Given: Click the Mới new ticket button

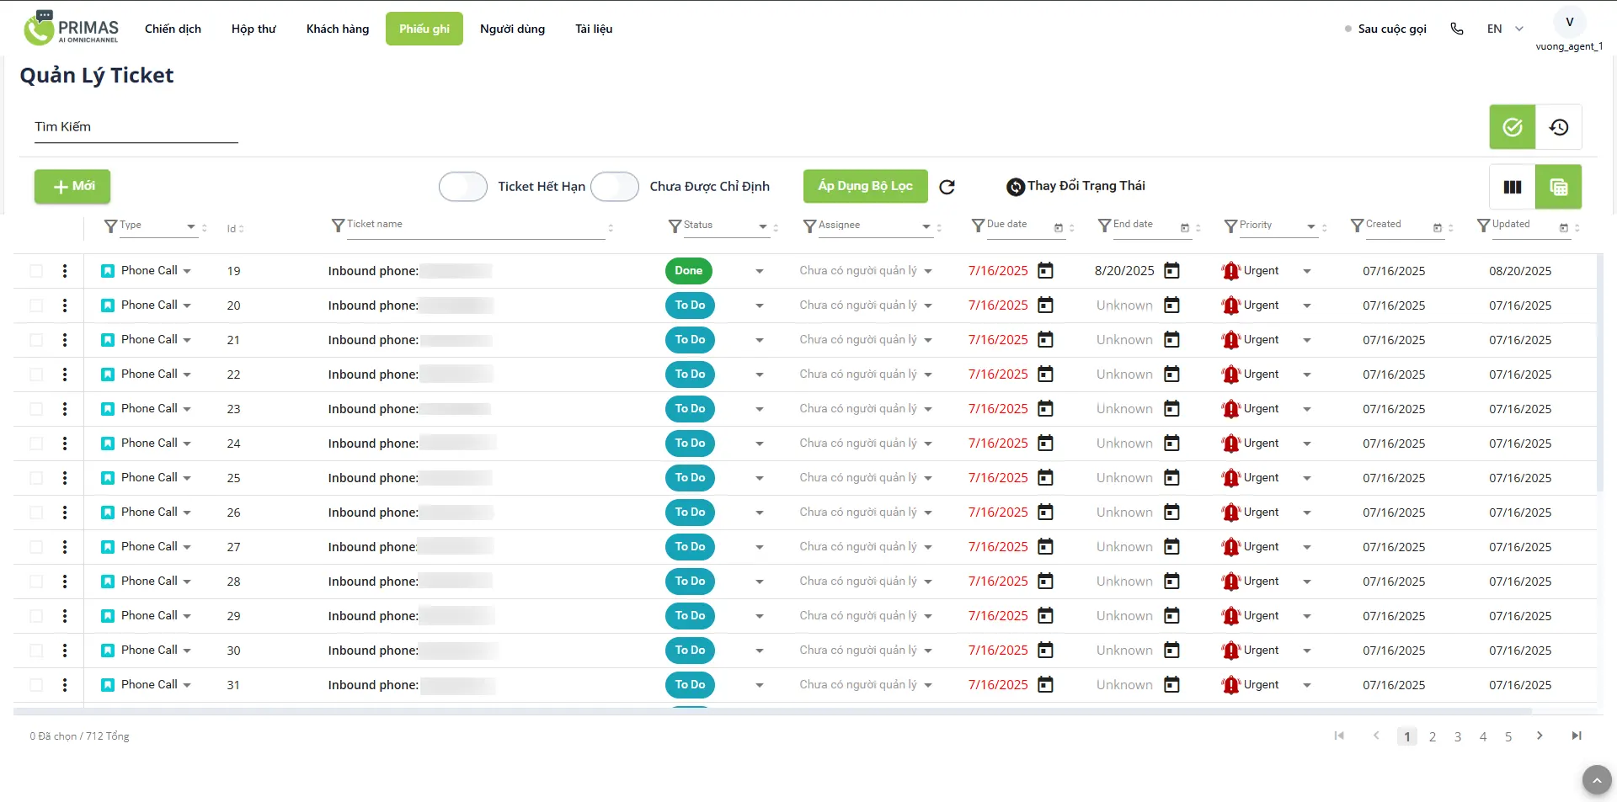Looking at the screenshot, I should pos(72,186).
